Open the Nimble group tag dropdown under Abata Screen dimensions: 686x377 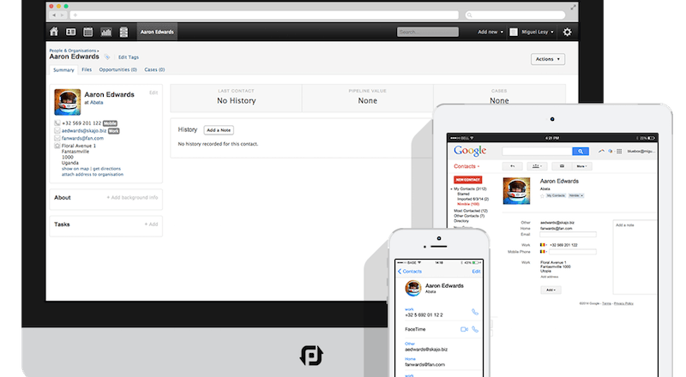575,195
